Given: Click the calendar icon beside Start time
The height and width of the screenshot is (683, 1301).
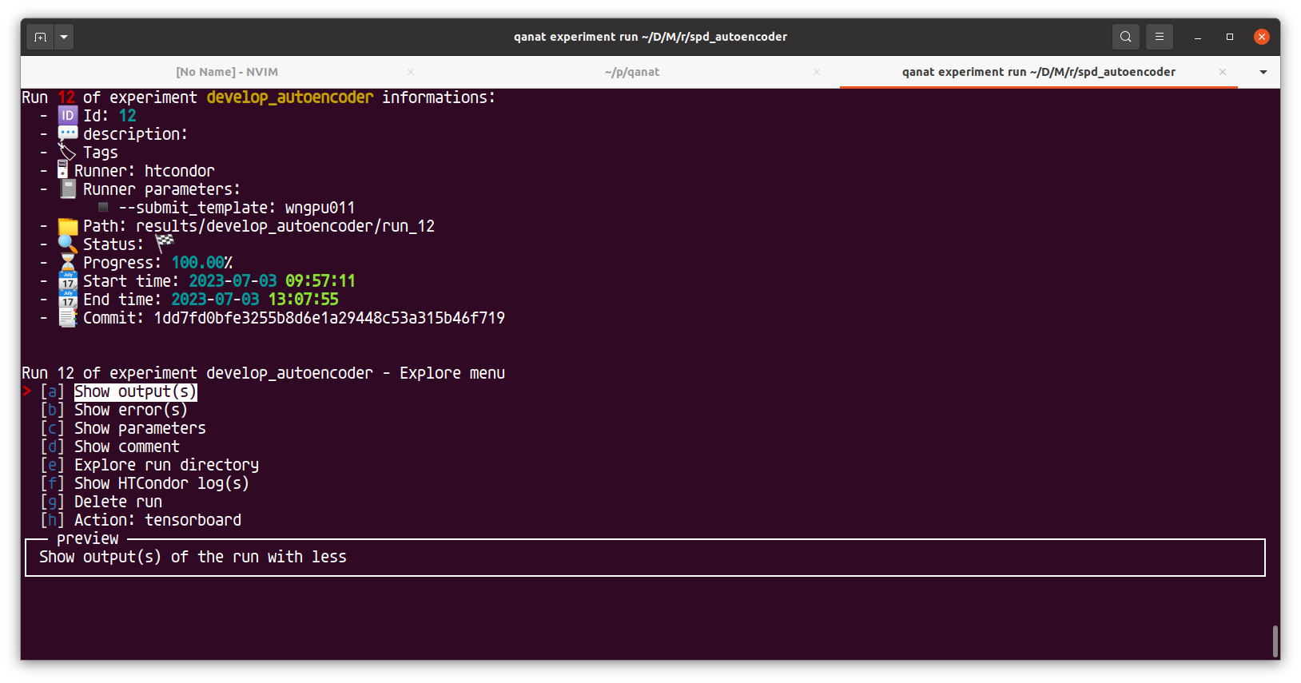Looking at the screenshot, I should [x=68, y=281].
